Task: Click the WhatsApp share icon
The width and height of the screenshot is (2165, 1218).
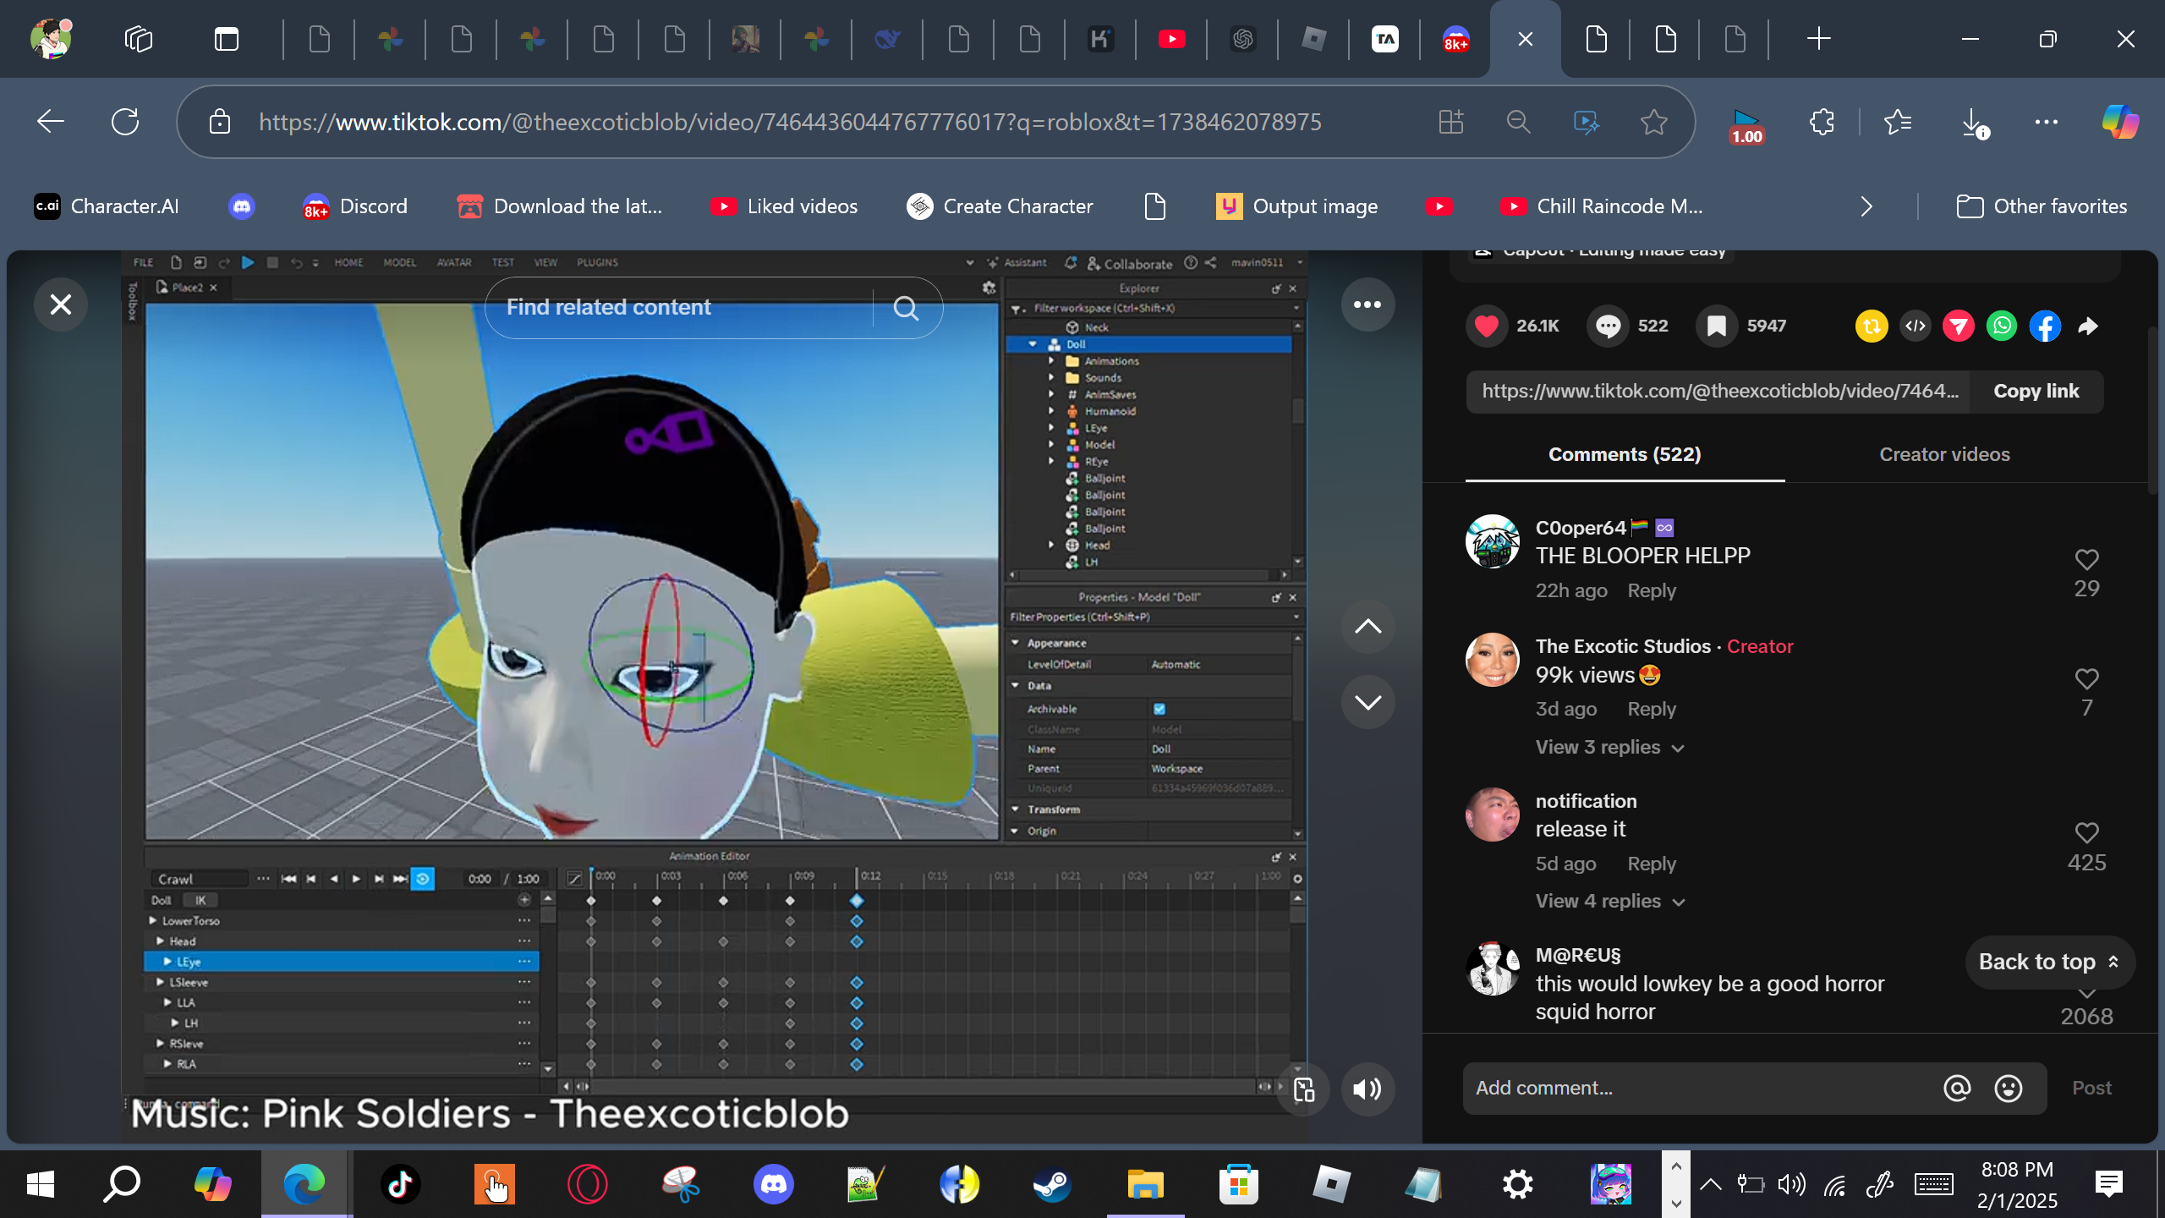Action: tap(2001, 326)
